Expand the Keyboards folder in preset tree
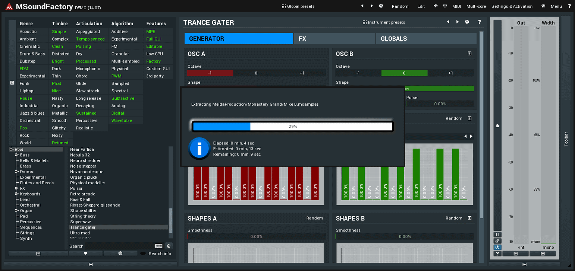 [16, 194]
